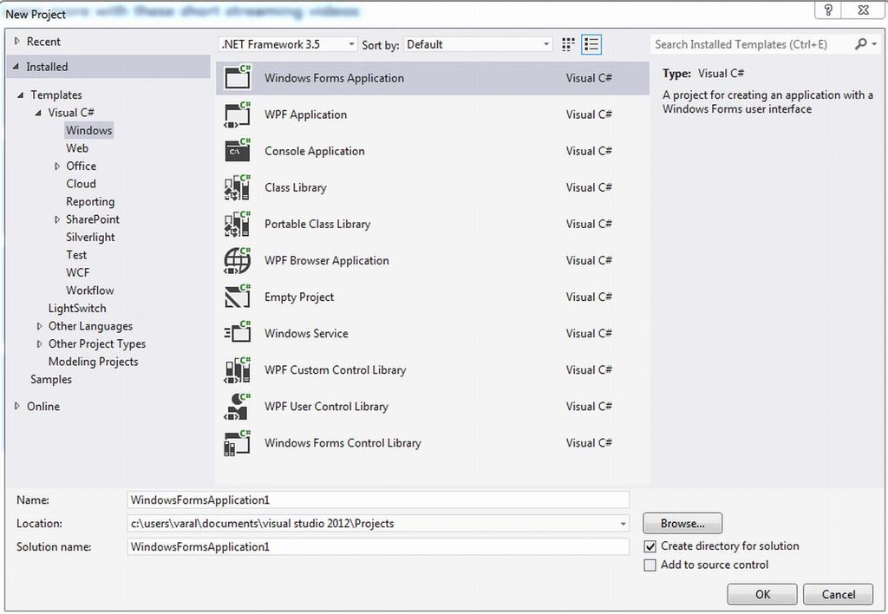Toggle Create directory for solution checkbox

[x=650, y=546]
